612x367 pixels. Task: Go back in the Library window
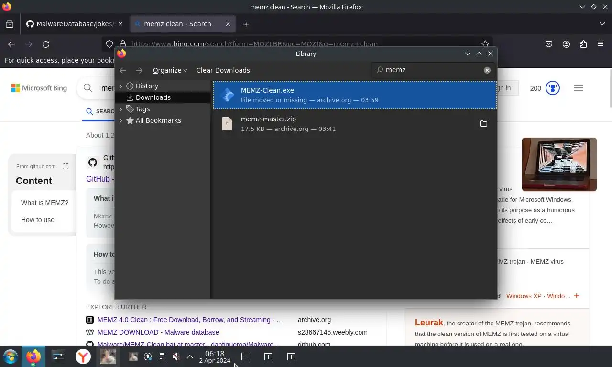123,70
